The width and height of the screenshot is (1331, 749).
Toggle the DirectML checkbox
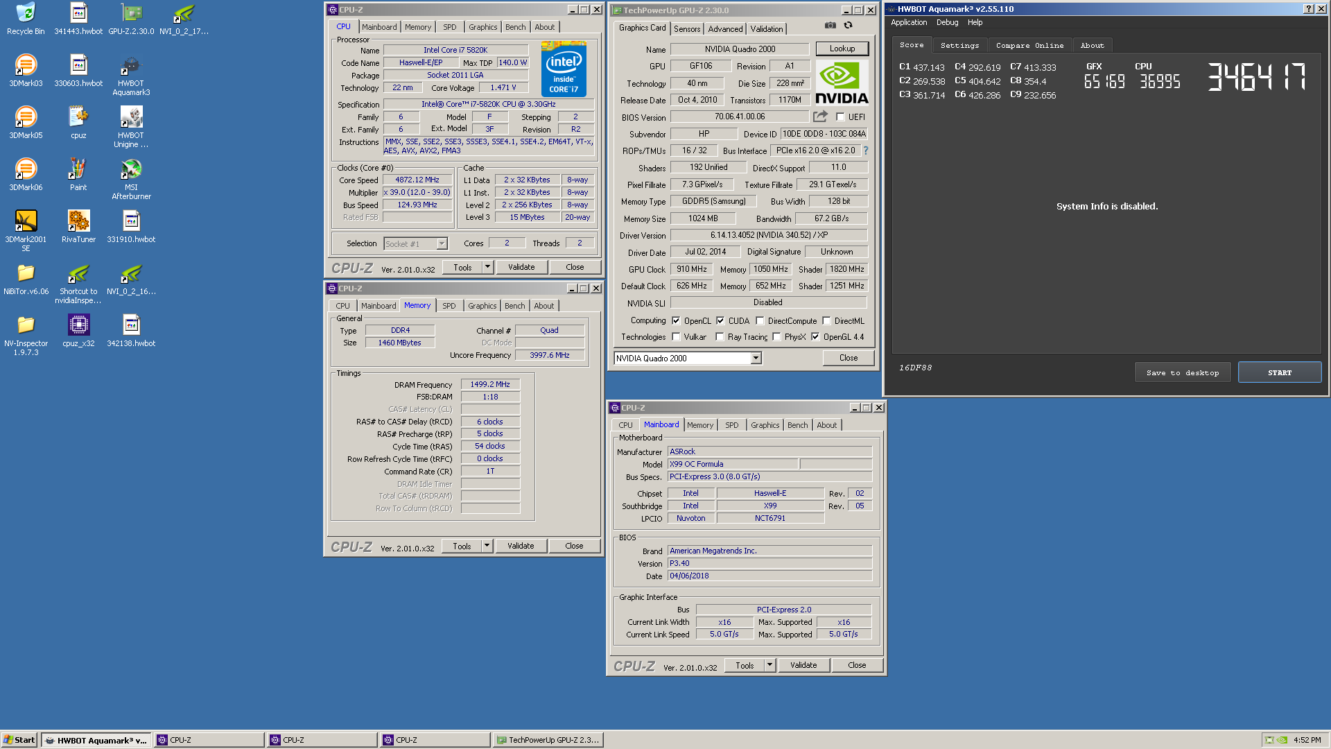coord(826,321)
